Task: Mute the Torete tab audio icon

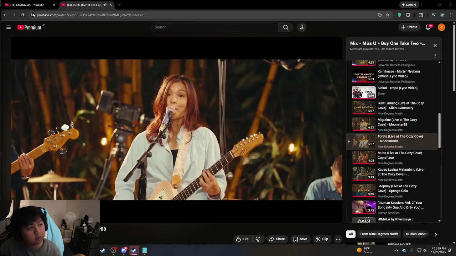Action: tap(105, 5)
